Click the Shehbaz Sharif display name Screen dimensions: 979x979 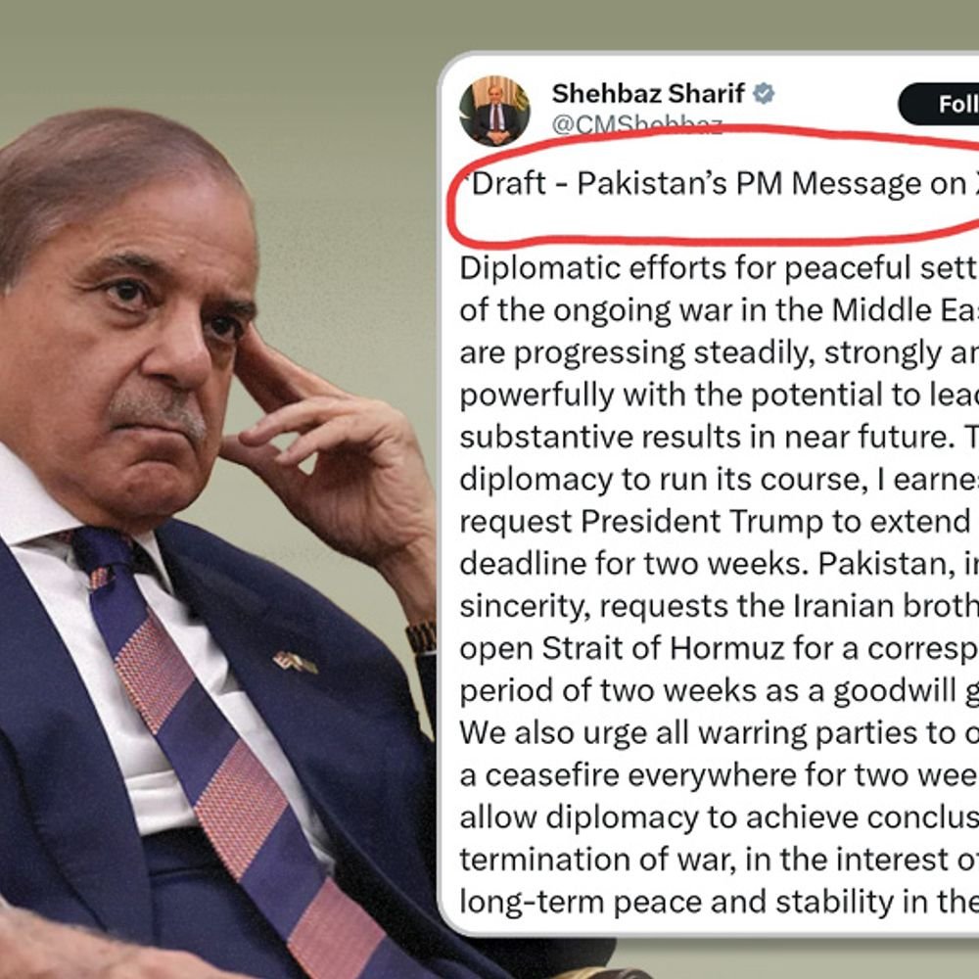(x=647, y=94)
